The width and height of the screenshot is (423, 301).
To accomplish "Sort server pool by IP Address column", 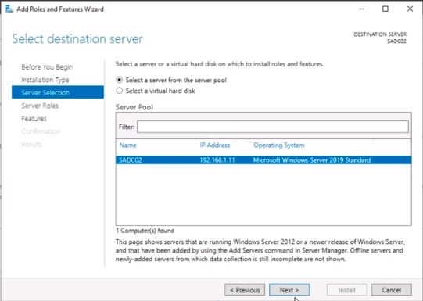I will [215, 145].
